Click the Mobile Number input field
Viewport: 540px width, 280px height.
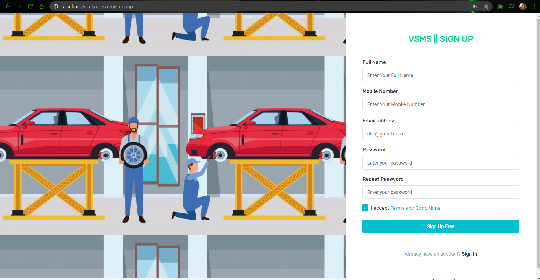coord(440,104)
